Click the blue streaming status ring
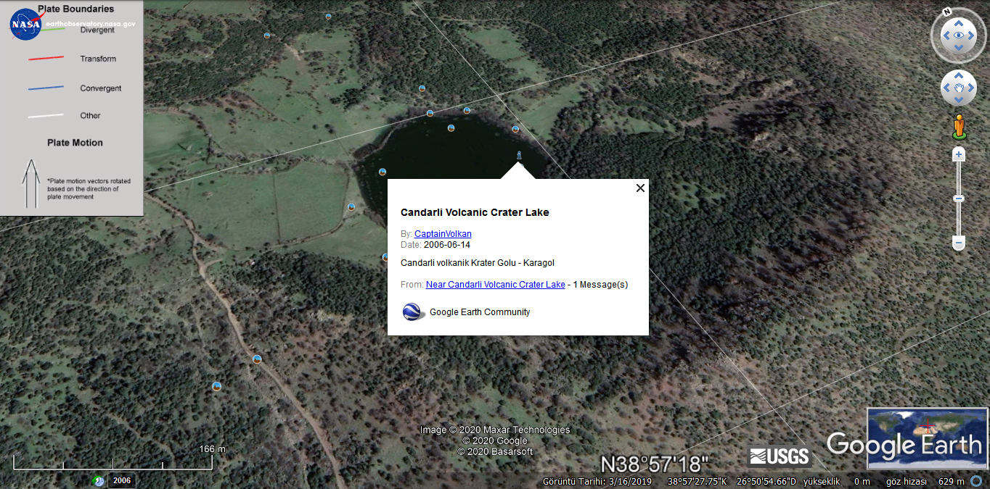The image size is (990, 489). pos(976,481)
